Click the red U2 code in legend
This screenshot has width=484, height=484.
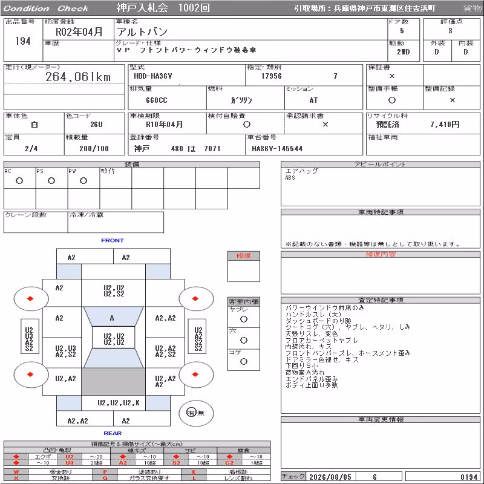[70, 457]
